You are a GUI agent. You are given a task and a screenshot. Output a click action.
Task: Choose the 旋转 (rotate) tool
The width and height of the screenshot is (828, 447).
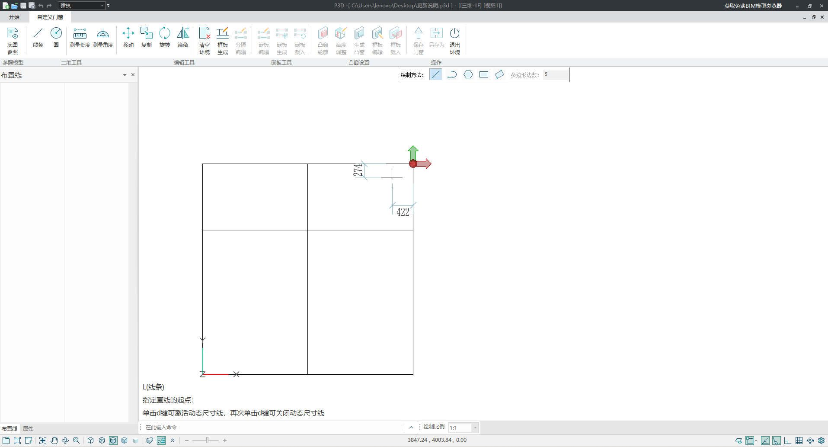click(x=165, y=37)
